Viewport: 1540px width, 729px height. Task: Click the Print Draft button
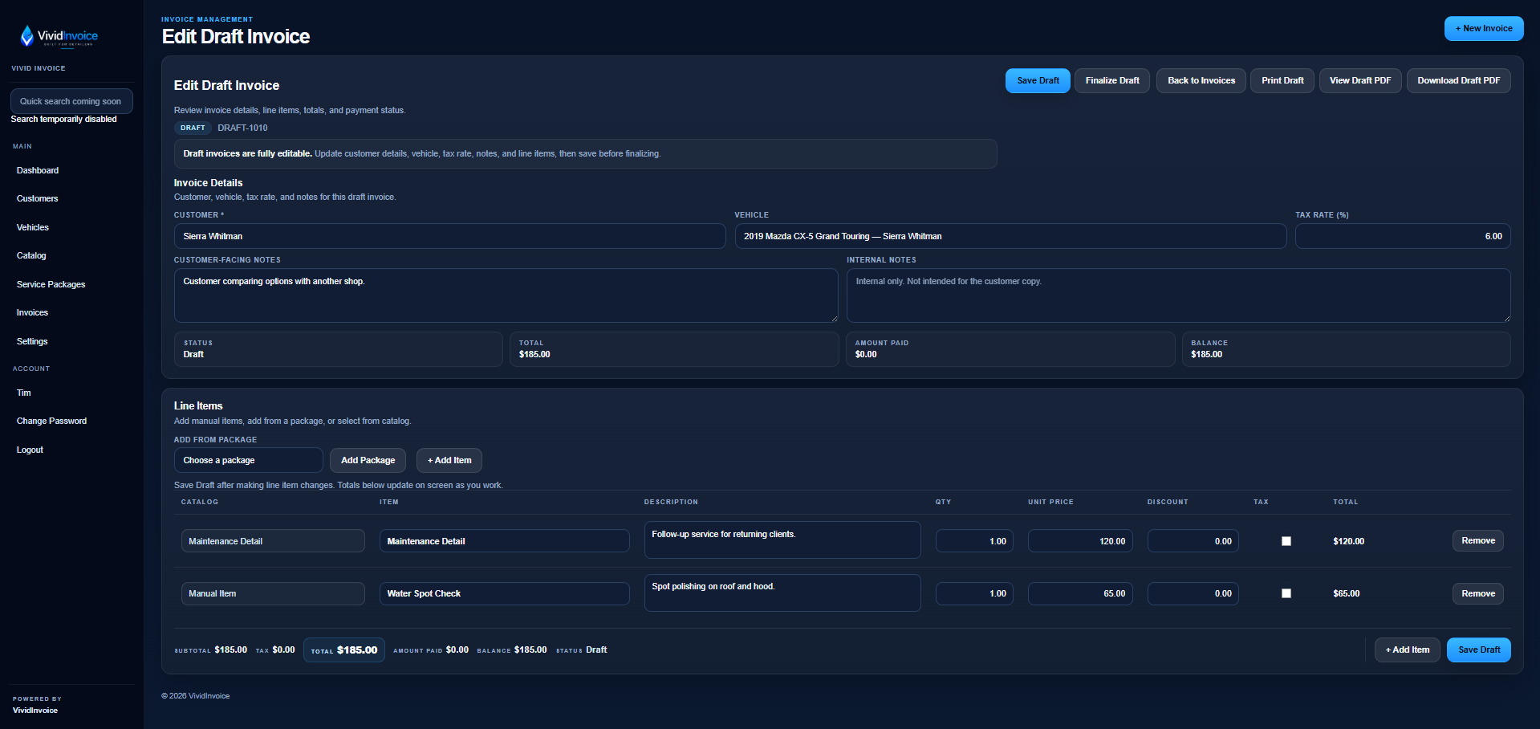pos(1282,80)
